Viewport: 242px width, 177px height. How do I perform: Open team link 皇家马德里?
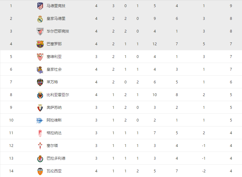click(x=56, y=19)
